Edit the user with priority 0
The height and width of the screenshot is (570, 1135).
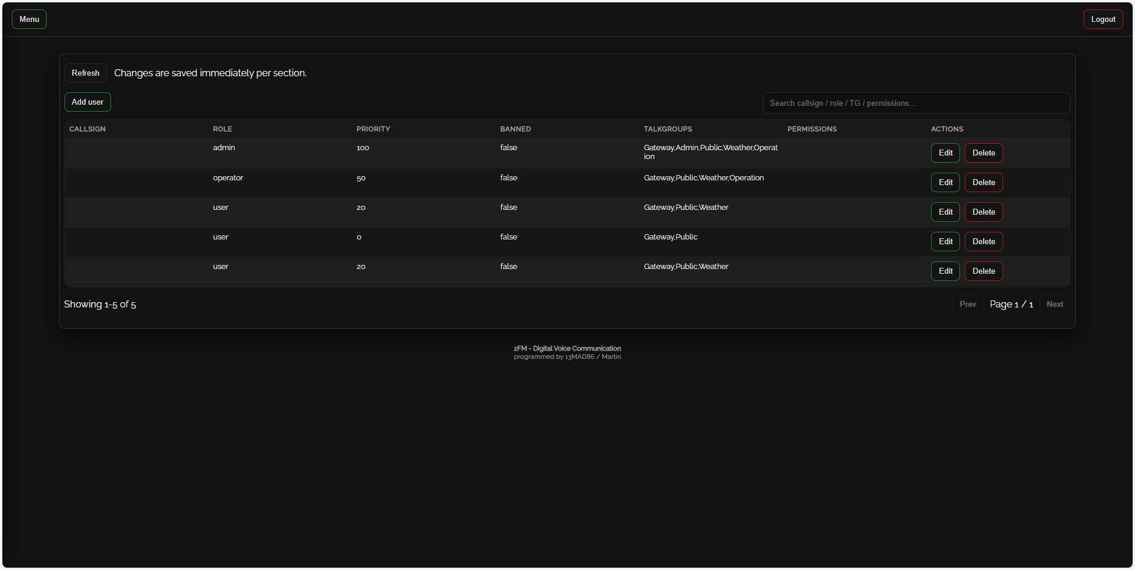point(945,242)
